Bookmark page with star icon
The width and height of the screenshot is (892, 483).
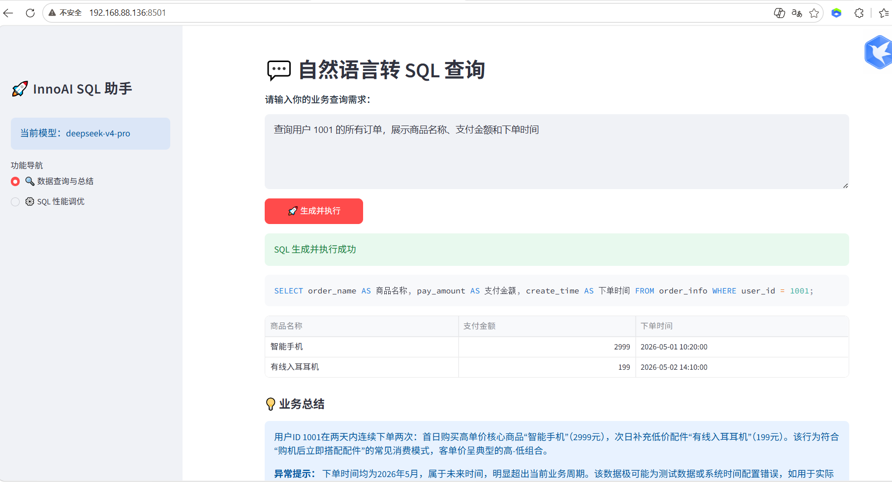pyautogui.click(x=814, y=13)
